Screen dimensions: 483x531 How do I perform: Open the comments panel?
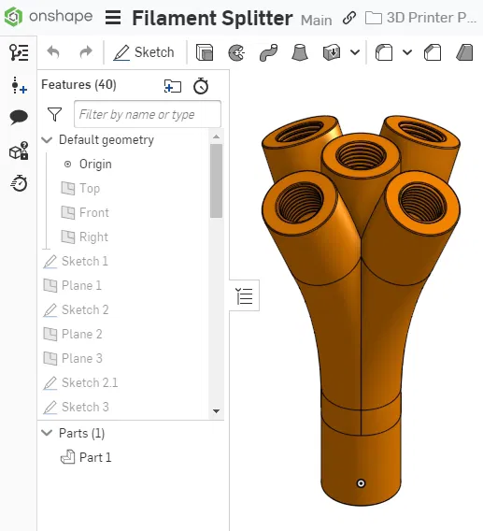coord(19,117)
